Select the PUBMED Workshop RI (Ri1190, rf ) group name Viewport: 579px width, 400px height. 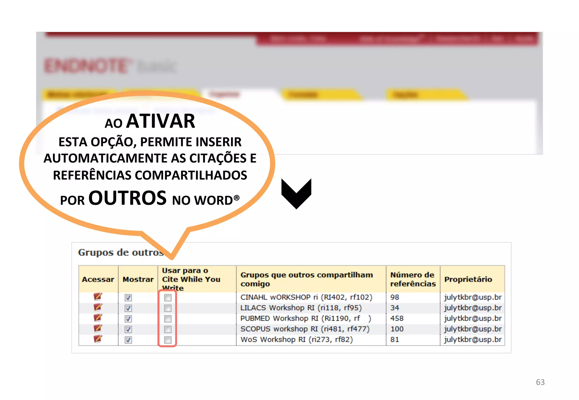306,318
